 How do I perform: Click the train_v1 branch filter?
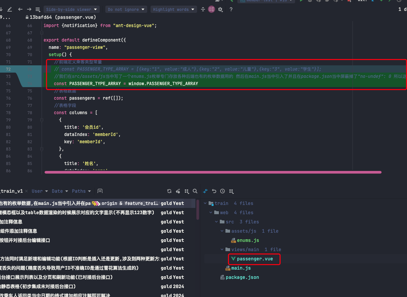point(12,191)
